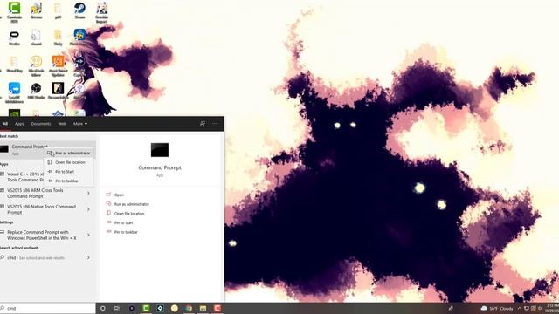Open the search feedback icon in header
This screenshot has height=314, width=559.
pos(203,124)
